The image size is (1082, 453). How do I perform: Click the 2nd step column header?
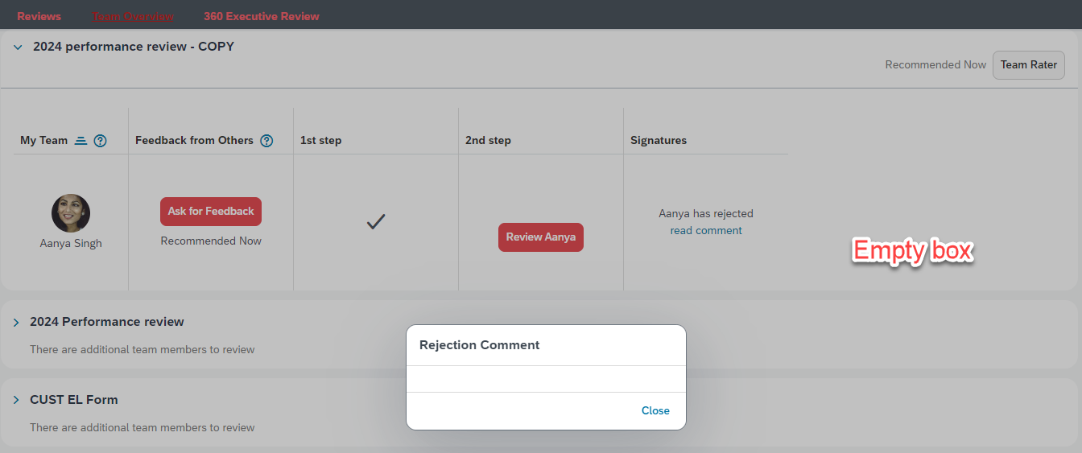point(488,141)
